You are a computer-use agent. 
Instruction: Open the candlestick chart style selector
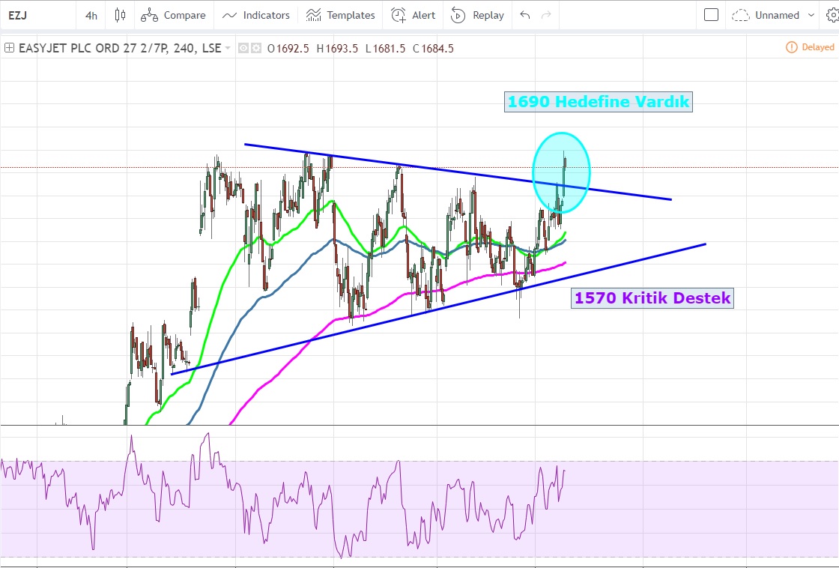tap(120, 15)
